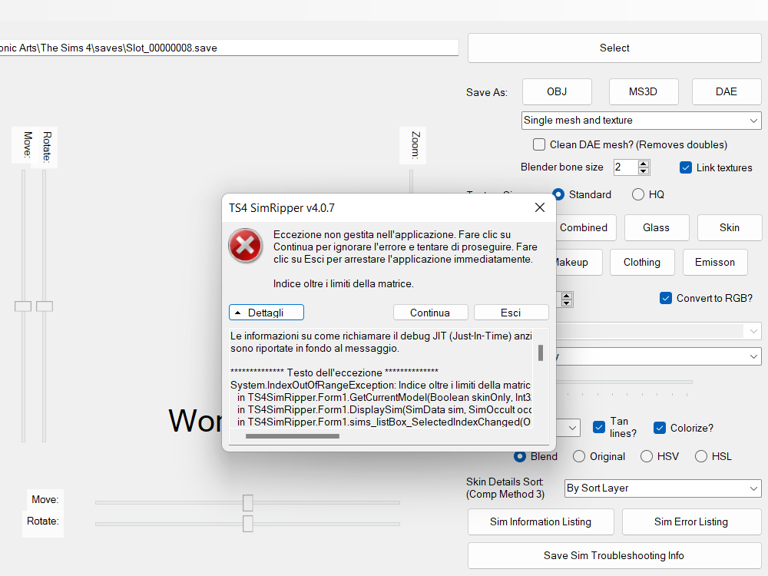Choose the HSV blending option
This screenshot has height=576, width=768.
tap(647, 456)
